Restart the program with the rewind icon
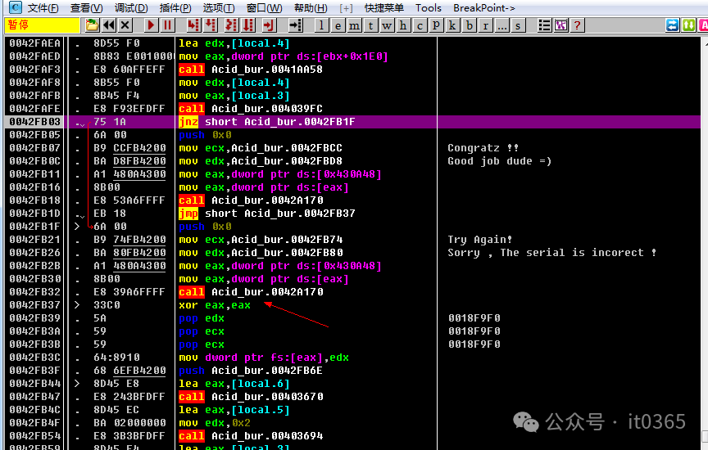The width and height of the screenshot is (708, 450). point(109,25)
